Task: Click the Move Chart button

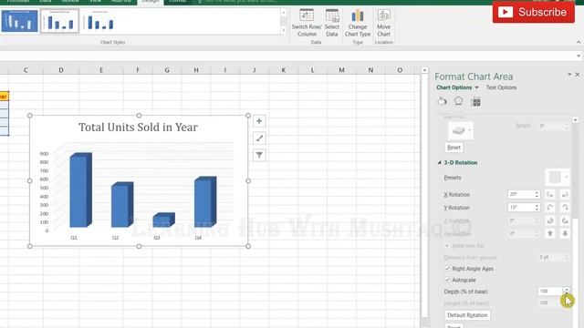Action: click(x=383, y=23)
